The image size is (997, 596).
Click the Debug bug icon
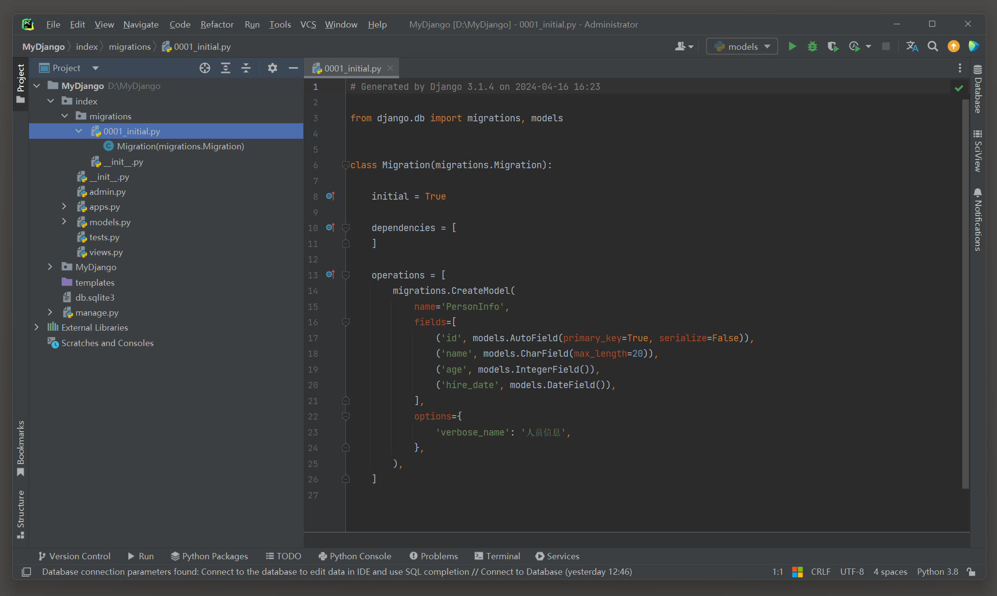812,46
